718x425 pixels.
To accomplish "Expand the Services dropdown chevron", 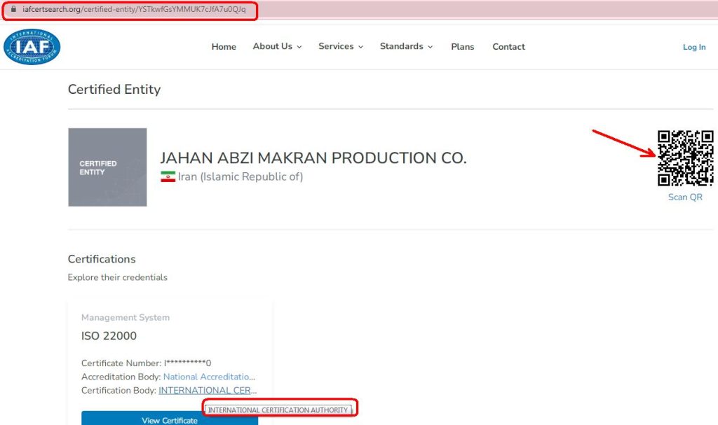I will pos(361,47).
